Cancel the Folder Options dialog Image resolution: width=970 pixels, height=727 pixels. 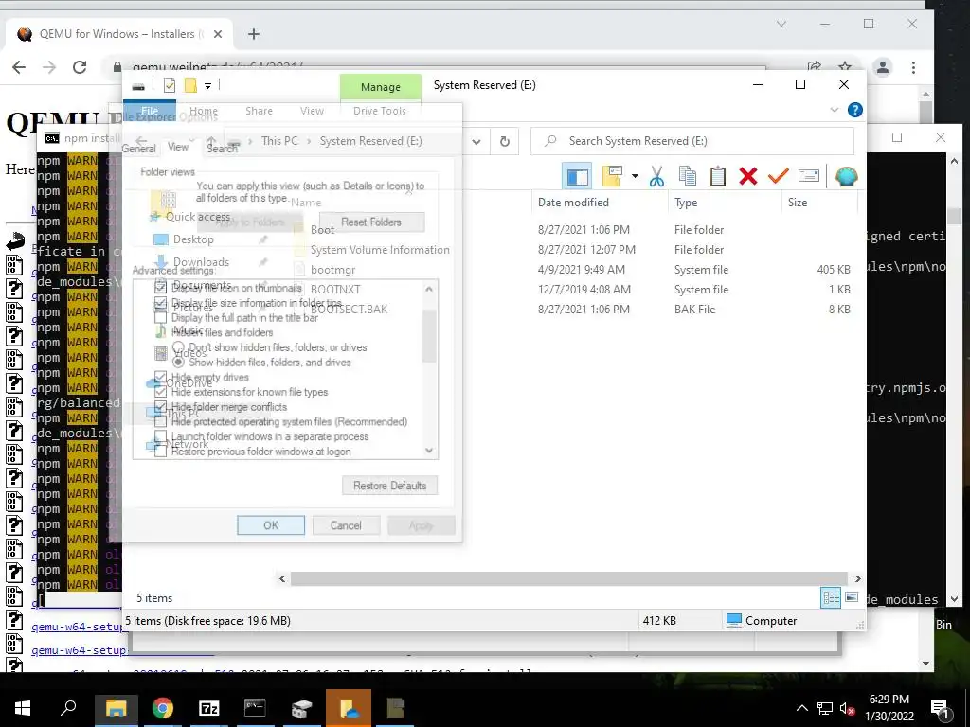pos(346,525)
